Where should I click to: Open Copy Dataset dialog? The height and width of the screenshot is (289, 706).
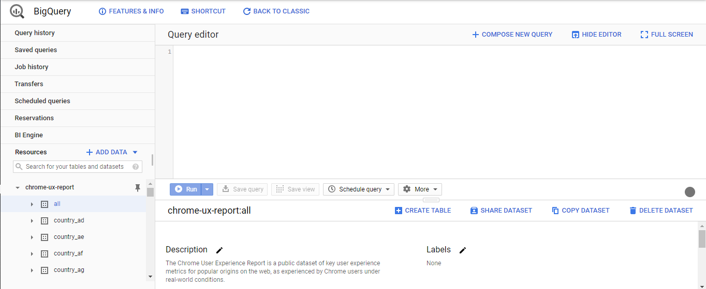[580, 211]
